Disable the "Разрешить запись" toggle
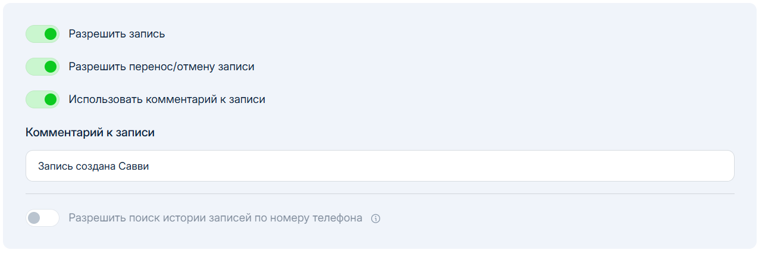 (42, 34)
